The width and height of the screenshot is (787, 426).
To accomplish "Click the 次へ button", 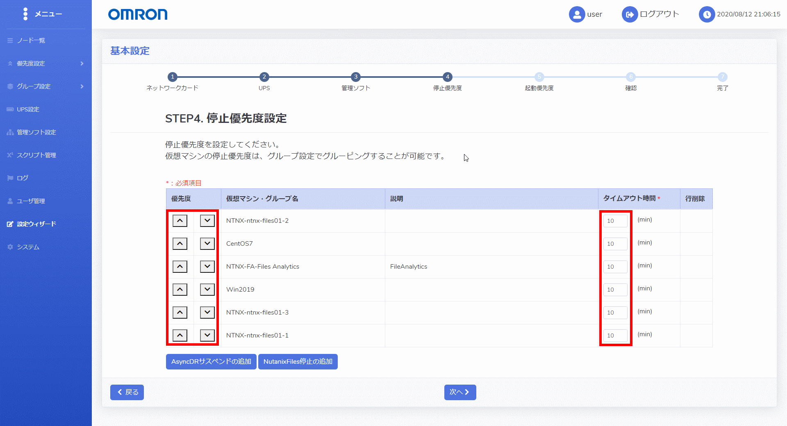I will coord(460,392).
